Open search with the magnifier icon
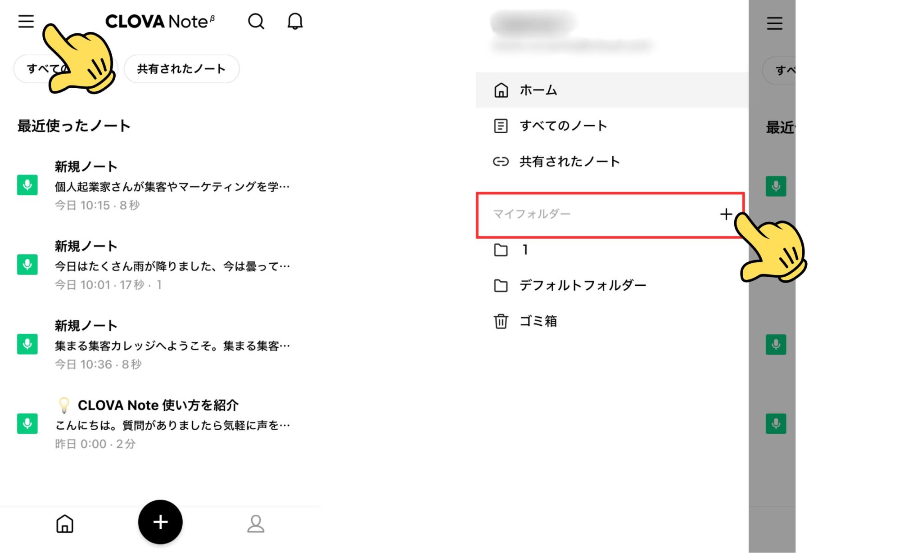The width and height of the screenshot is (922, 553). (x=256, y=21)
